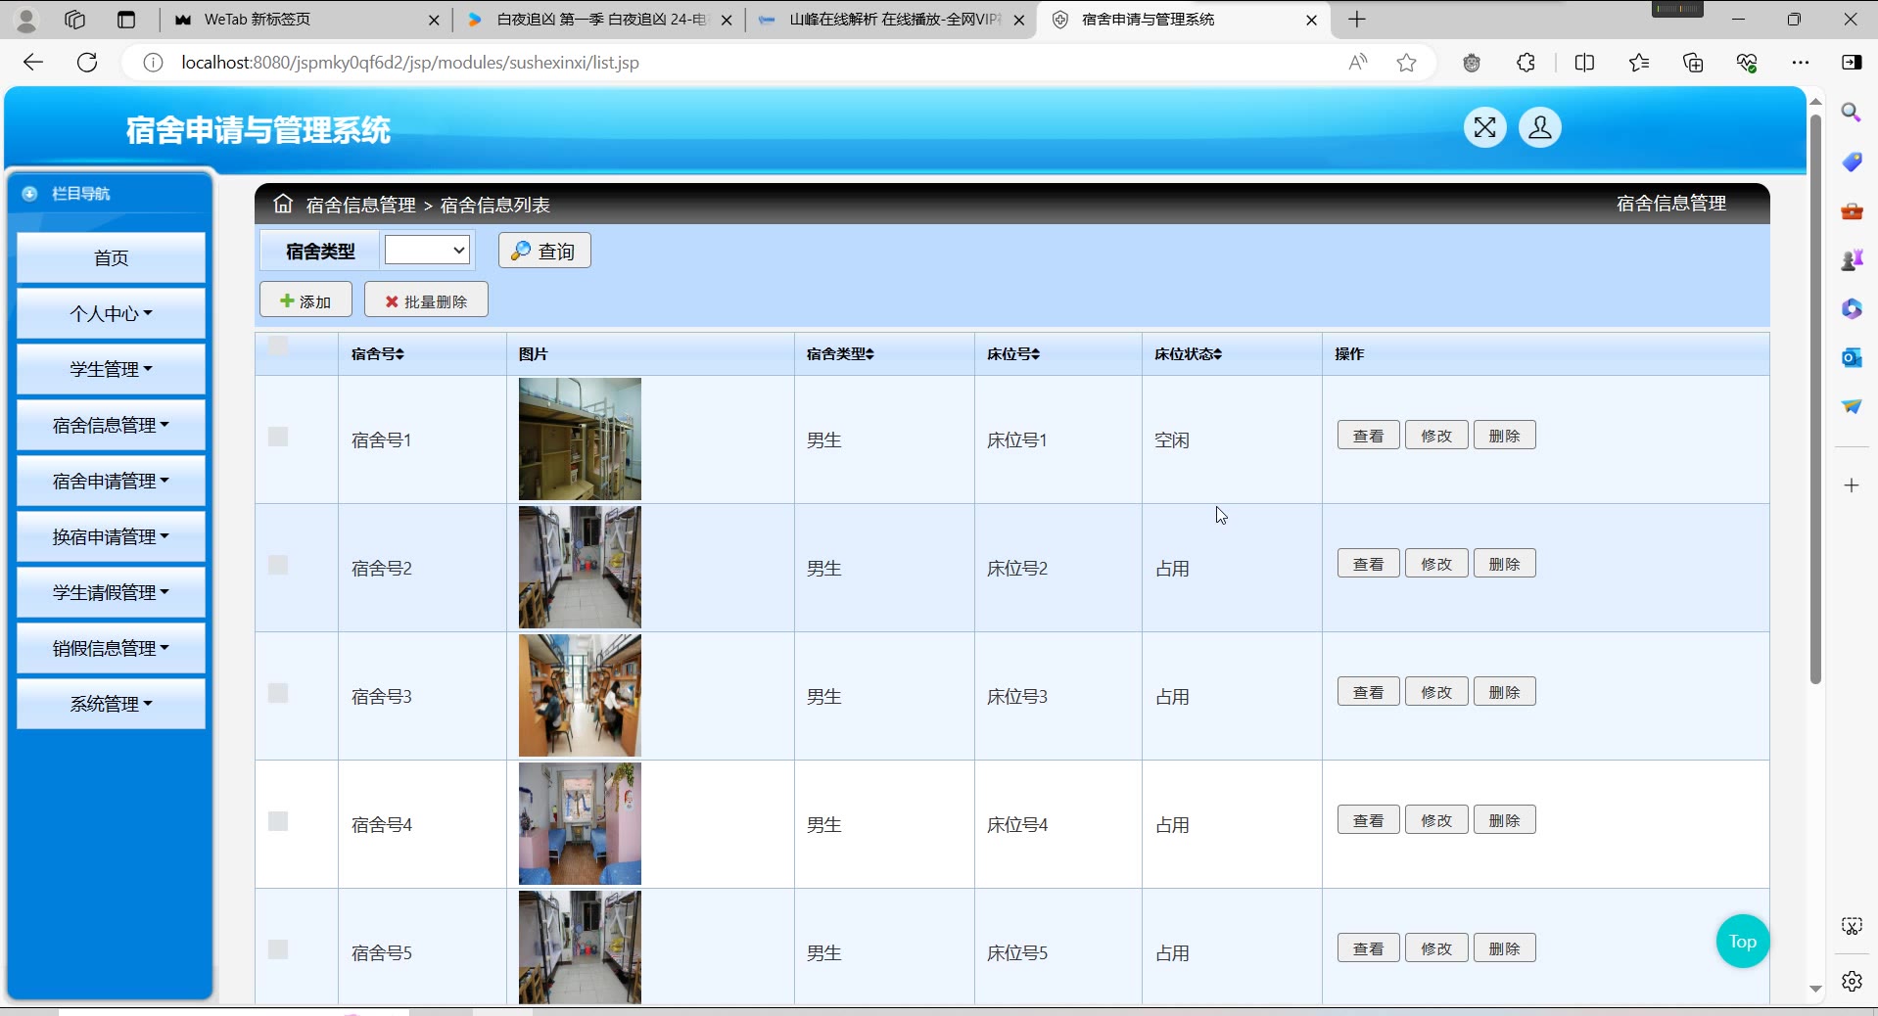Sort the table by 床位号 column
This screenshot has height=1016, width=1878.
click(x=1013, y=354)
